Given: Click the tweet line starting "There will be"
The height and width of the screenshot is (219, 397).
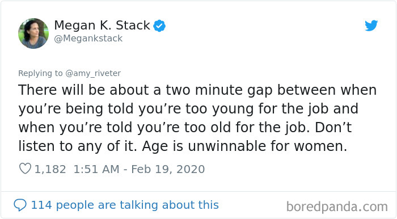Looking at the screenshot, I should (x=197, y=90).
